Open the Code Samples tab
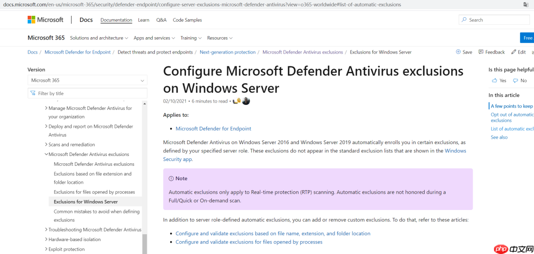The height and width of the screenshot is (254, 534). pos(187,20)
